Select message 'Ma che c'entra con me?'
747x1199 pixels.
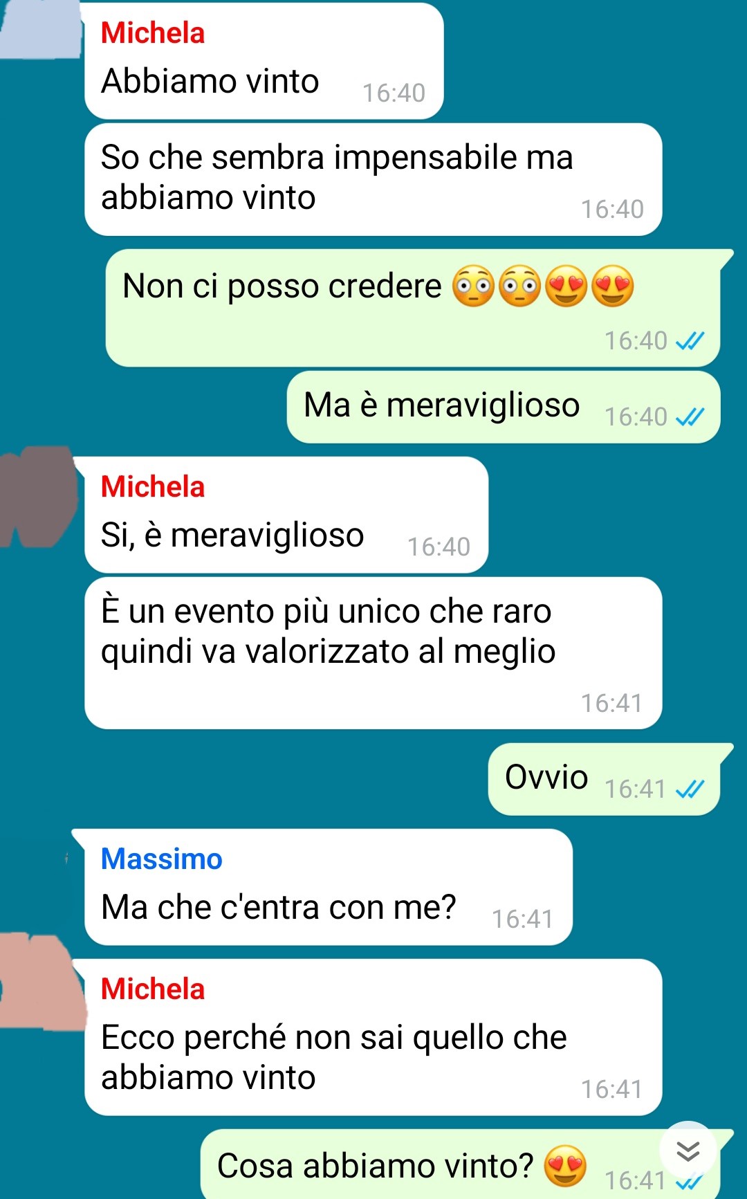tap(329, 887)
